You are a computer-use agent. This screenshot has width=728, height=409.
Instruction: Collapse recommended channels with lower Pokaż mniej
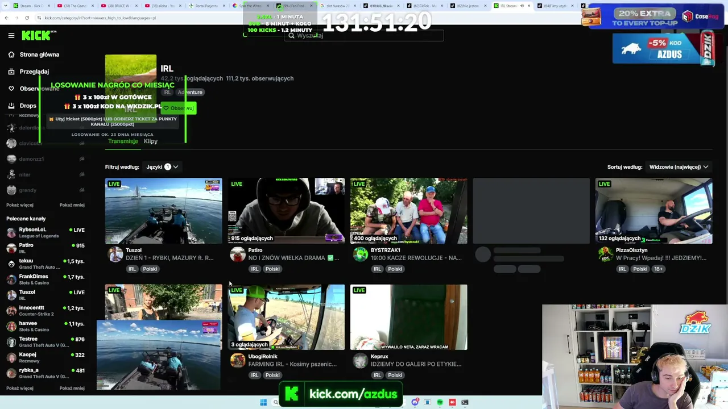click(72, 389)
